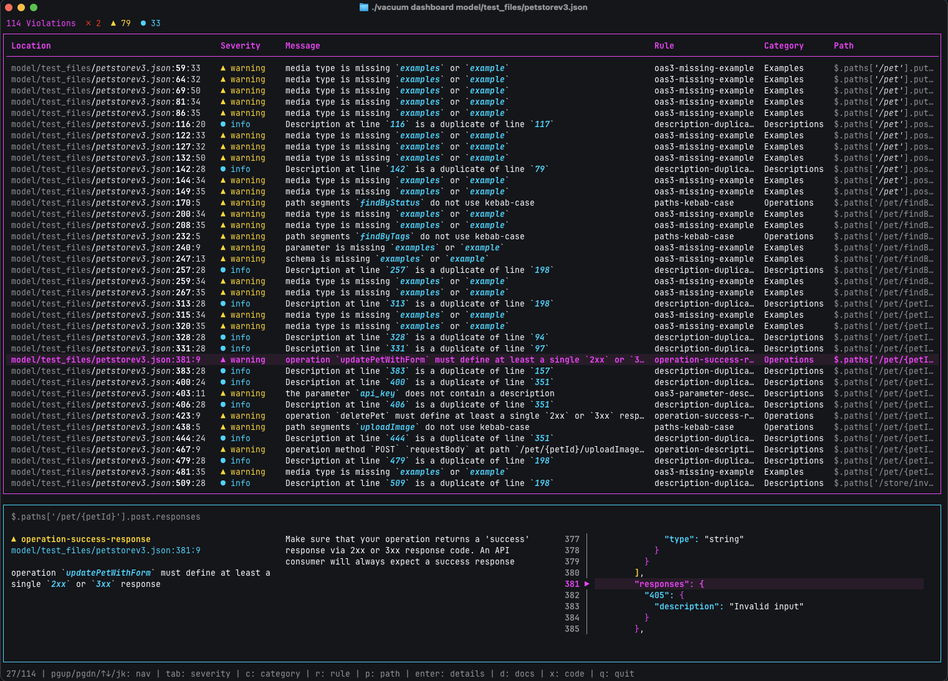Click the warning triangle icon for row 438:5

[223, 427]
